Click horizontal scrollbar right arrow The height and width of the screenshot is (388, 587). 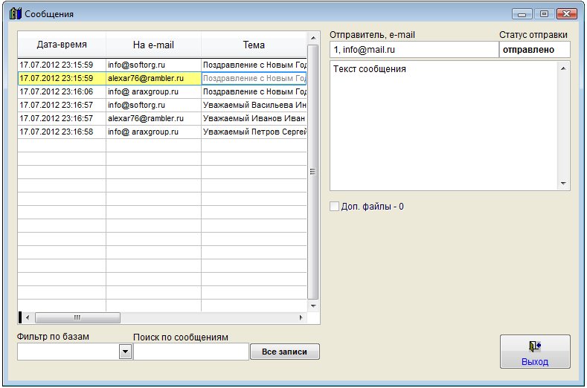301,317
